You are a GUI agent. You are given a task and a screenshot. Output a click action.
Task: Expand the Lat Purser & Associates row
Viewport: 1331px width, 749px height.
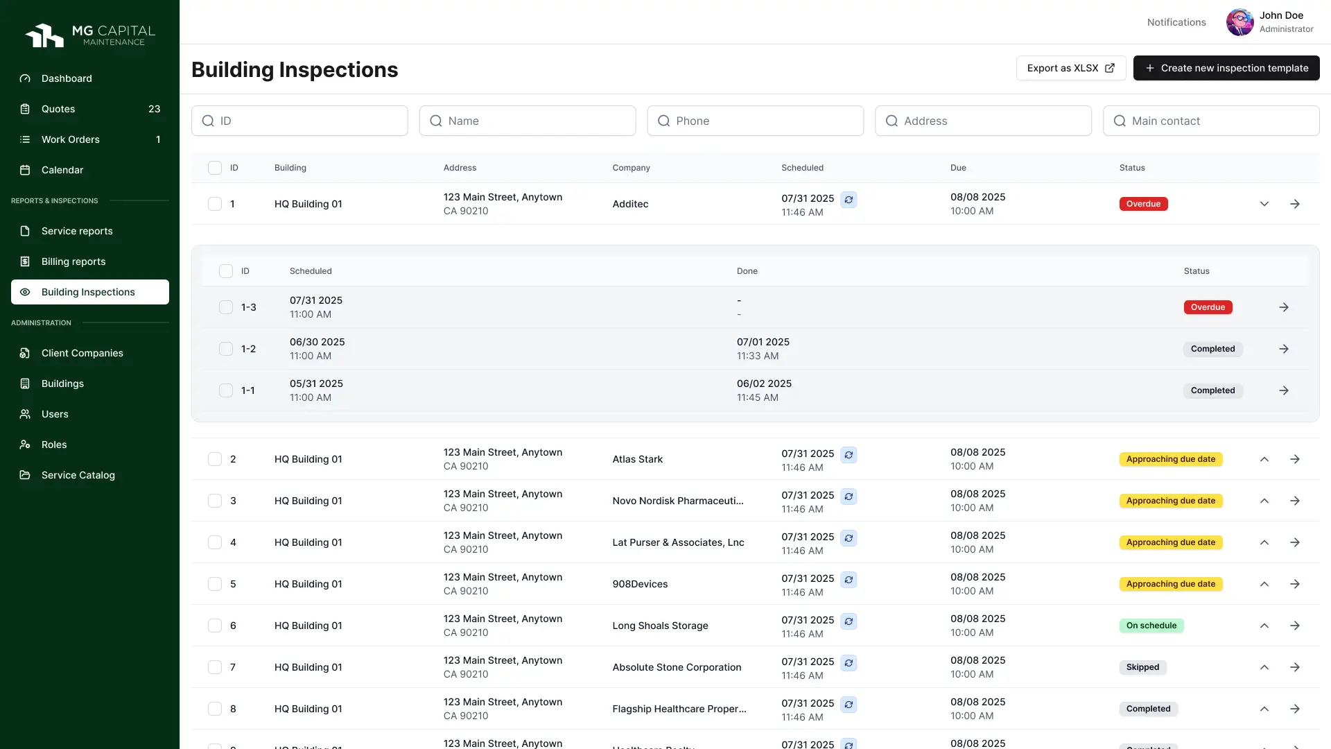pos(1264,542)
